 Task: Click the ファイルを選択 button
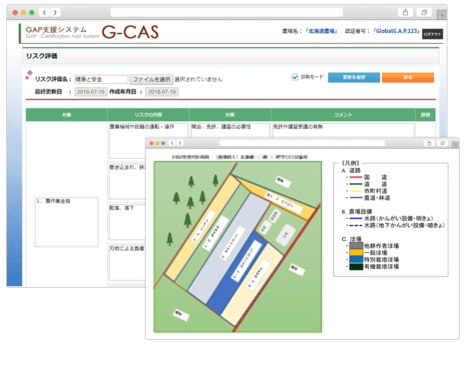pos(152,79)
